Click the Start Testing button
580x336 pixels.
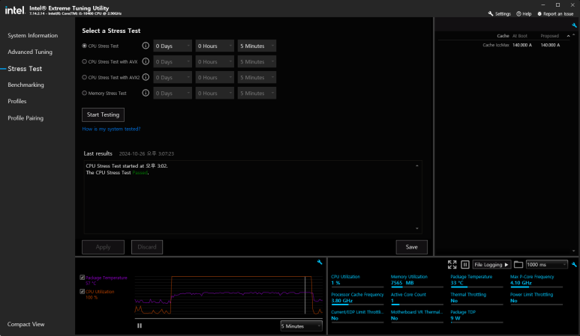click(103, 114)
